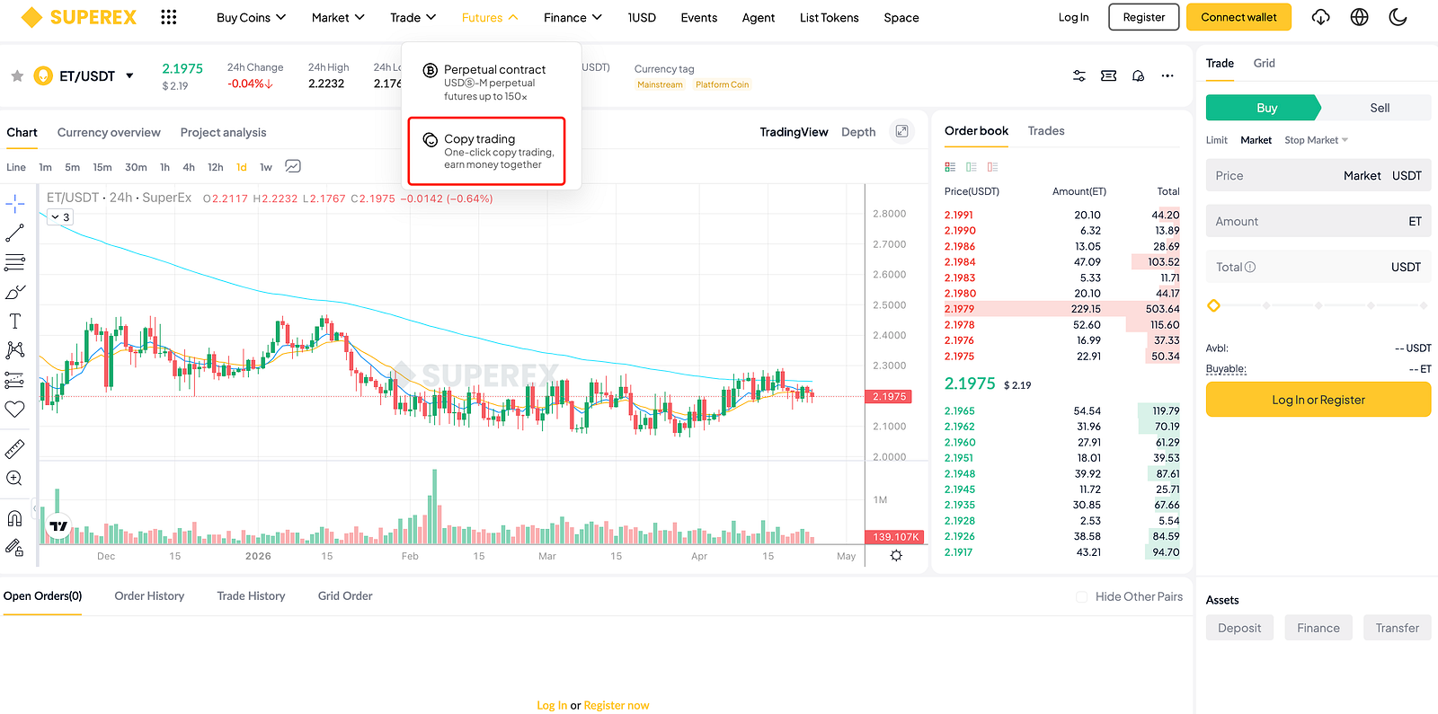This screenshot has height=714, width=1438.
Task: Click the Register button in the header
Action: (x=1143, y=17)
